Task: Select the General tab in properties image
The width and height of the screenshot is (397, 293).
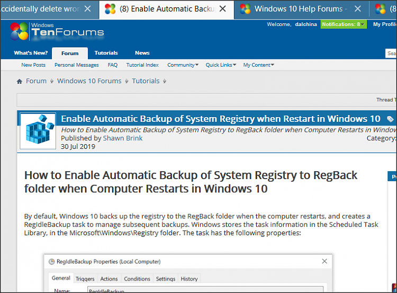Action: [x=61, y=278]
